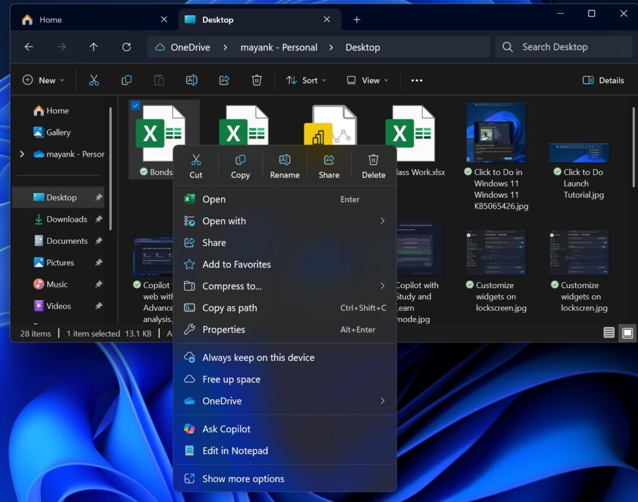This screenshot has width=638, height=502.
Task: Open the Sort dropdown
Action: (306, 79)
